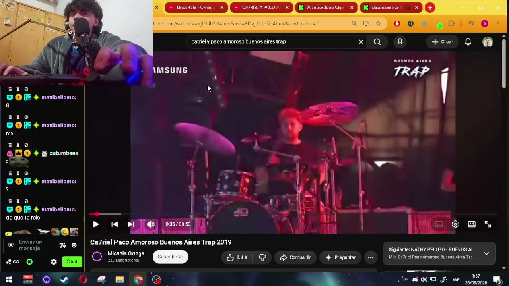The image size is (509, 286).
Task: Open YouTube account avatar menu
Action: [488, 42]
